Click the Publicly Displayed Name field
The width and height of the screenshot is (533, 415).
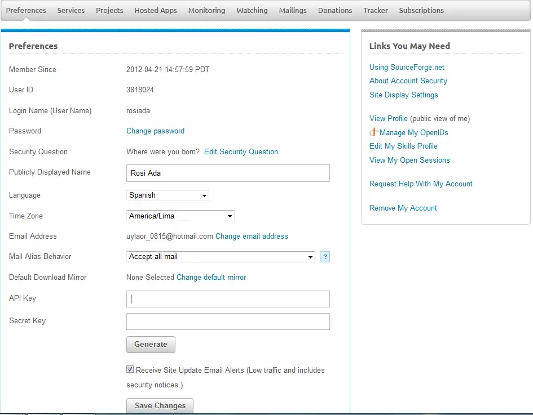tap(228, 173)
